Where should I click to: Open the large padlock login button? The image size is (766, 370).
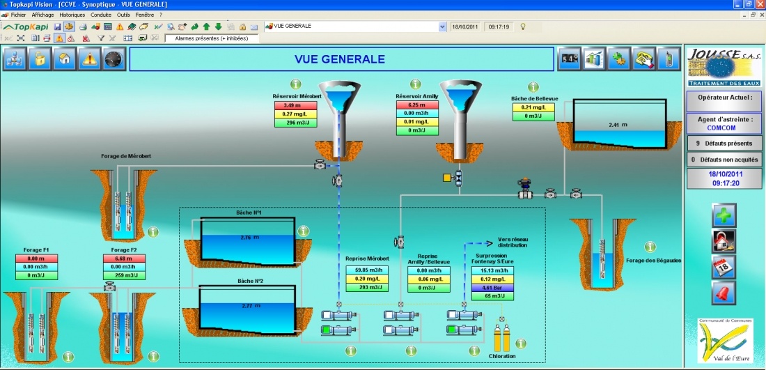point(40,59)
